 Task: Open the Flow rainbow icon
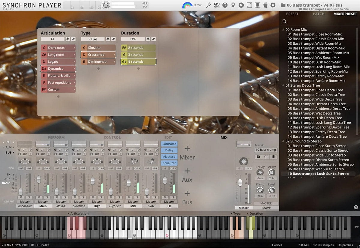(x=187, y=5)
